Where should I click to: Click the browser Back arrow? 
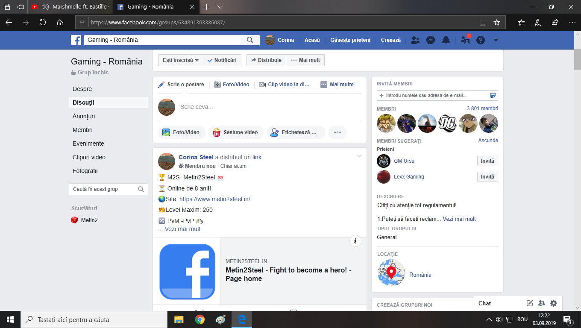pyautogui.click(x=9, y=22)
